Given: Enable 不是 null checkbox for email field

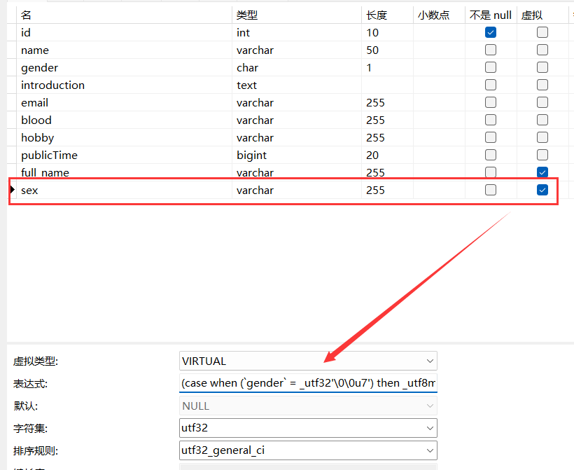Looking at the screenshot, I should (x=491, y=102).
